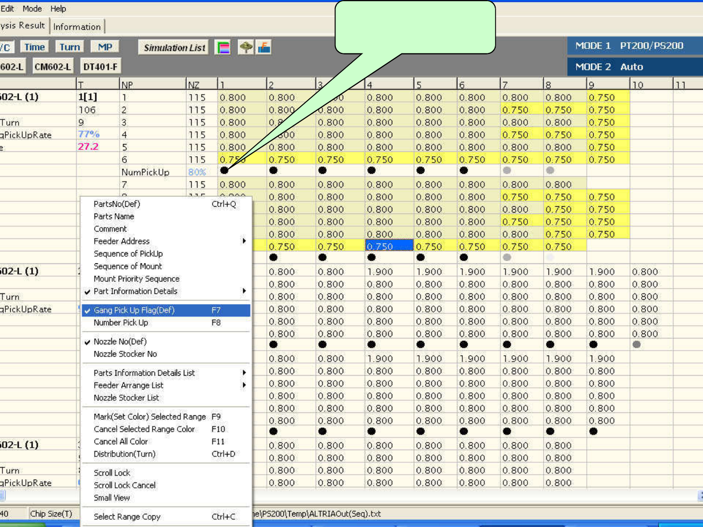Switch to the Information tab
703x527 pixels.
pos(77,26)
